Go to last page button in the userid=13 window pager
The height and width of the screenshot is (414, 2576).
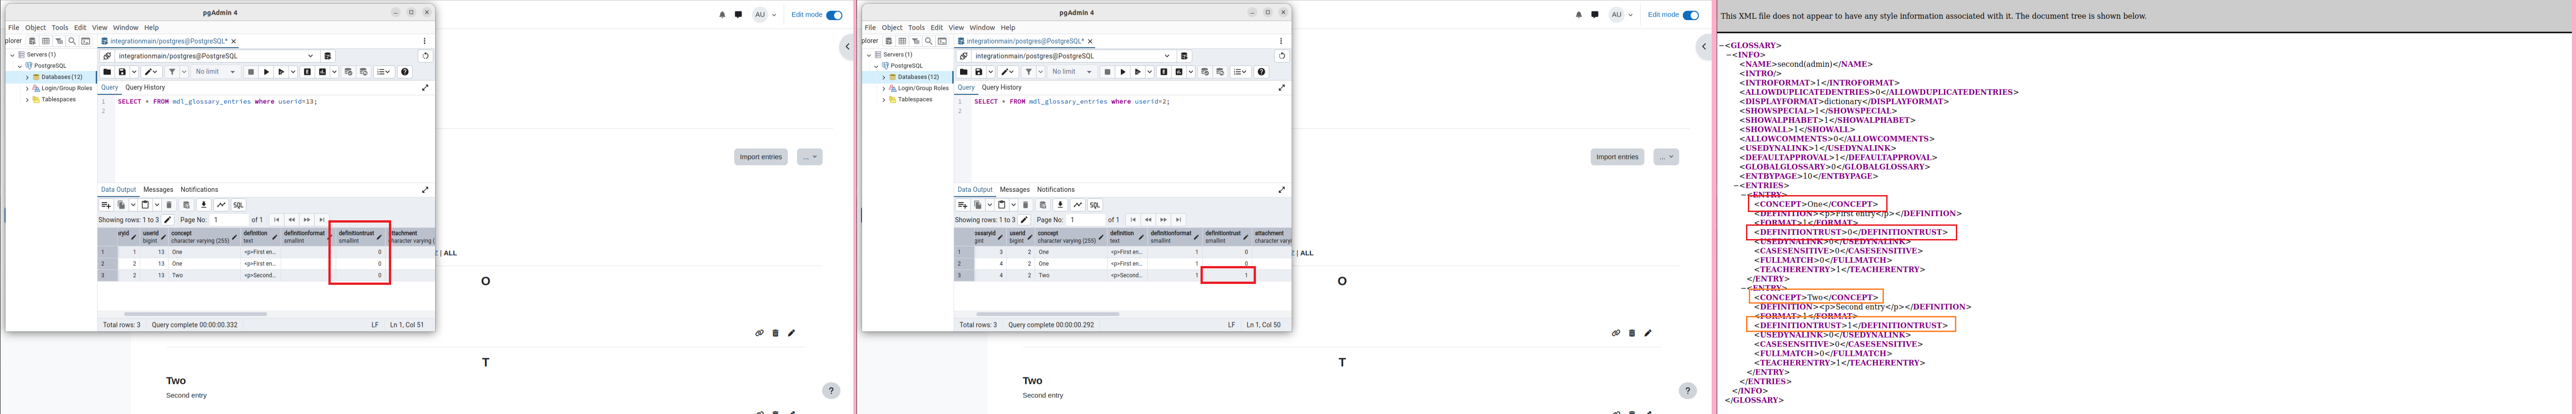coord(322,220)
